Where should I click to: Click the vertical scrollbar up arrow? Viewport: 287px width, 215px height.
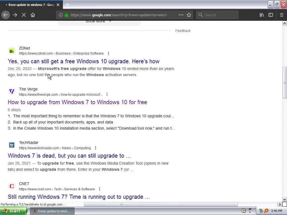click(x=285, y=23)
